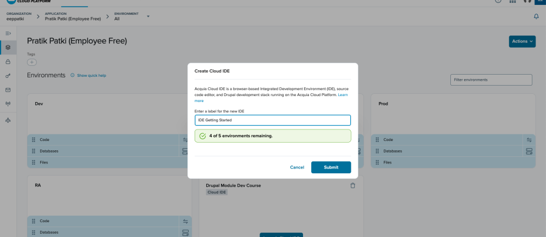Select the Files row in Prod card
546x237 pixels.
pos(453,162)
